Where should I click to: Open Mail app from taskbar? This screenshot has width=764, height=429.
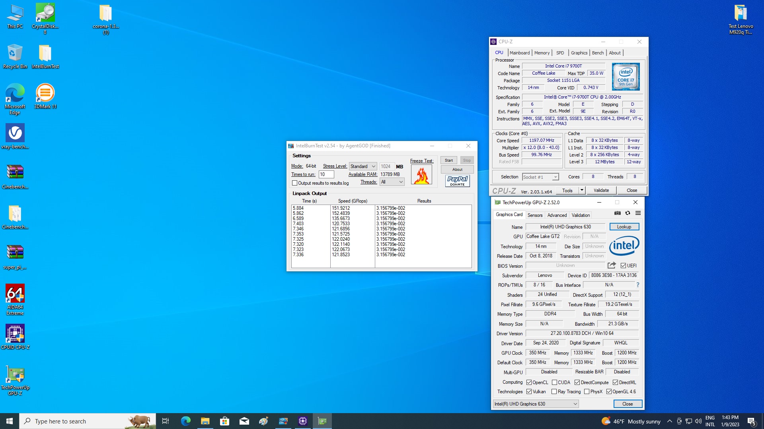(x=244, y=421)
